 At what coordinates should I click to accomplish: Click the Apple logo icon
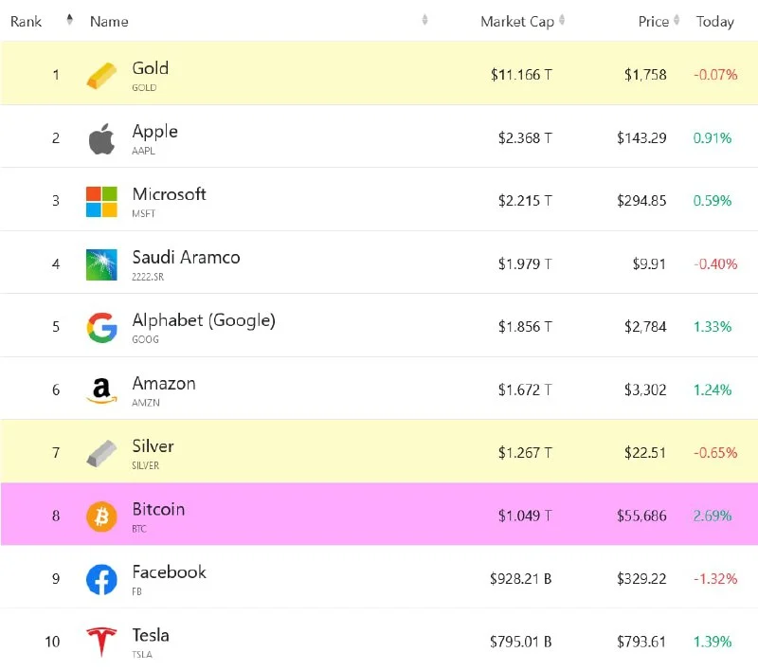(101, 138)
